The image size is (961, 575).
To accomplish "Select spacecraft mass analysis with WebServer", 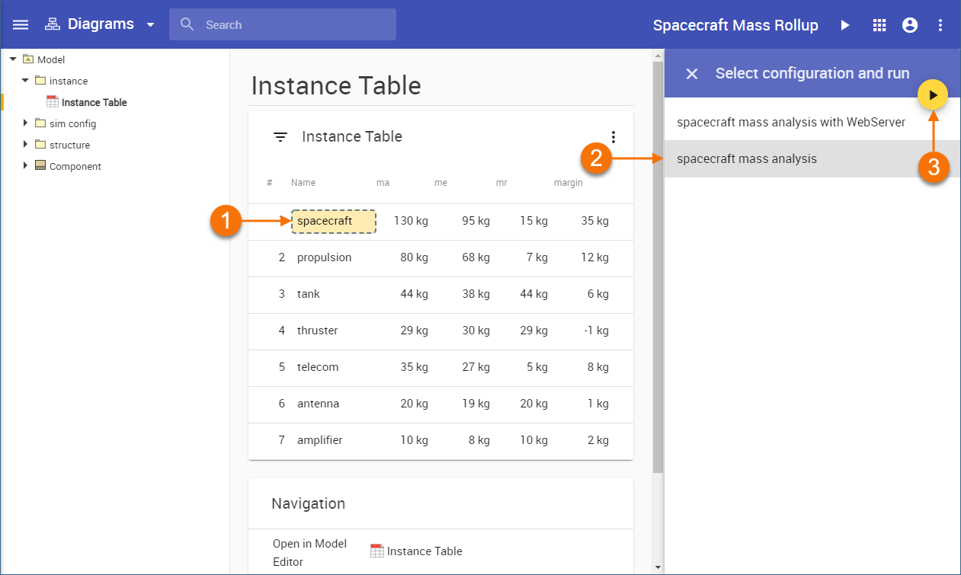I will pyautogui.click(x=790, y=122).
